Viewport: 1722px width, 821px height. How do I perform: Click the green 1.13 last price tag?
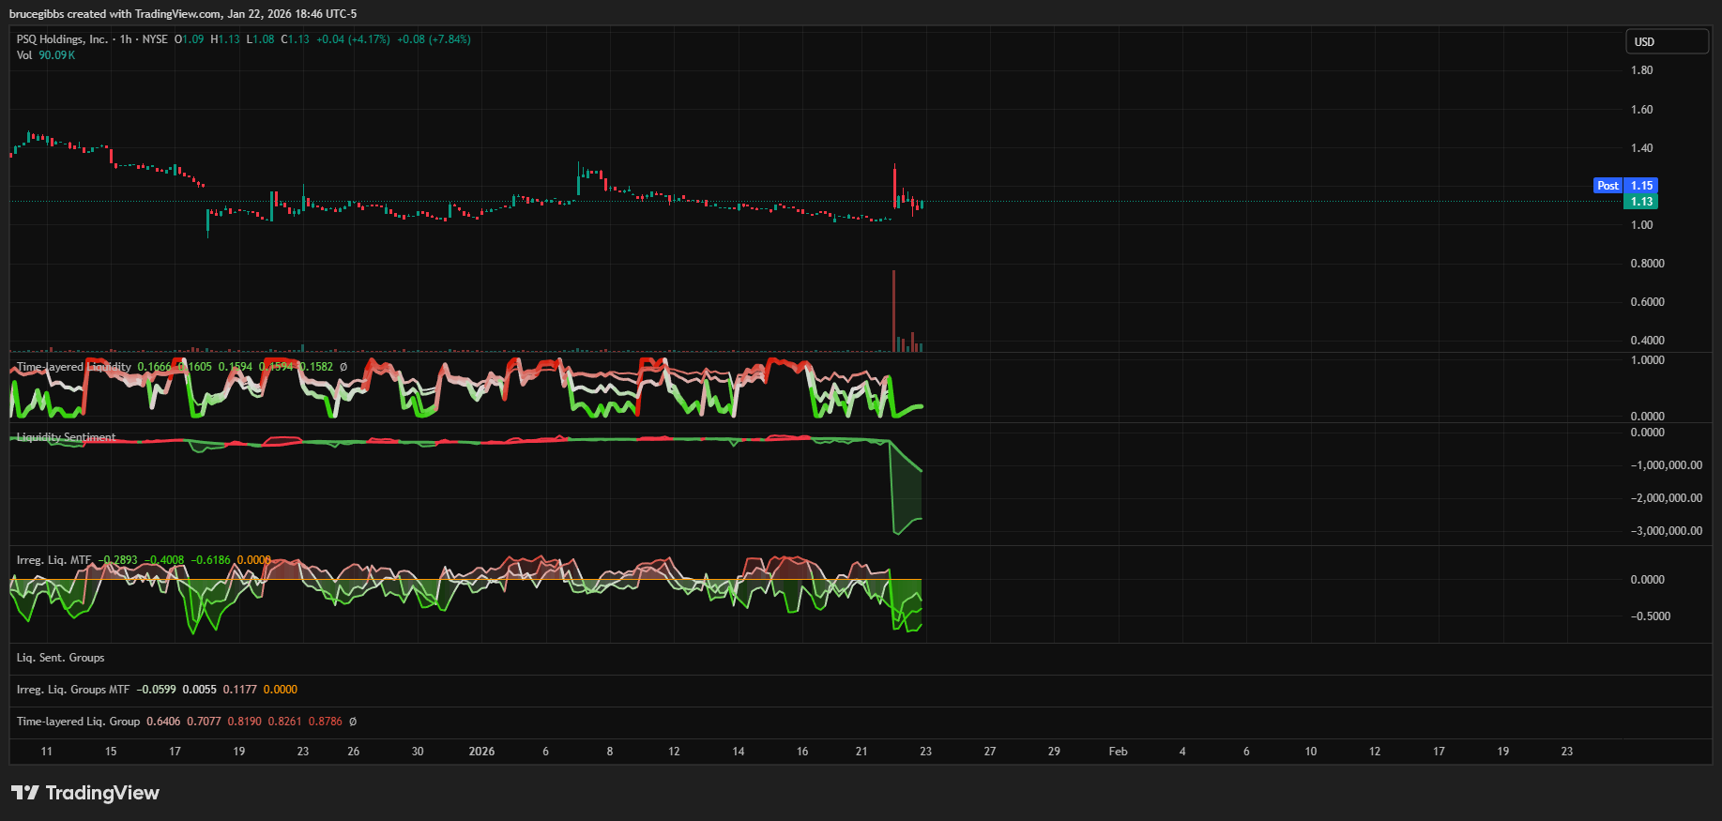pos(1640,202)
